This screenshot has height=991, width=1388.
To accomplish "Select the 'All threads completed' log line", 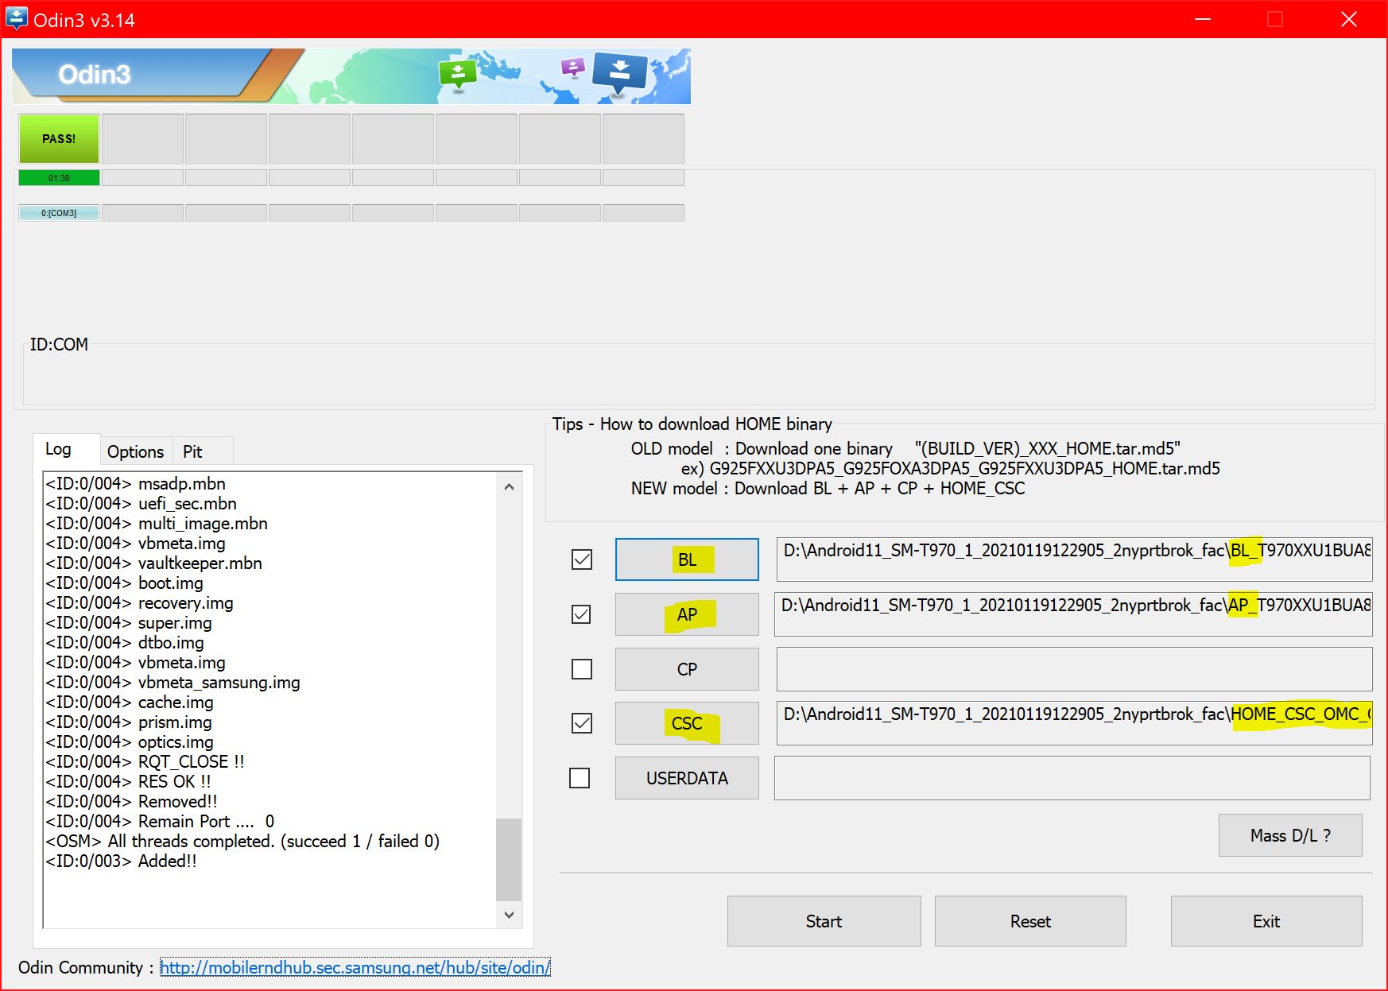I will 242,841.
